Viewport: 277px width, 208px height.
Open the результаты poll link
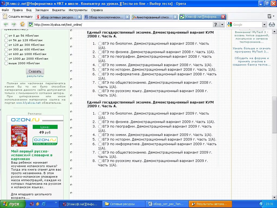pos(35,76)
